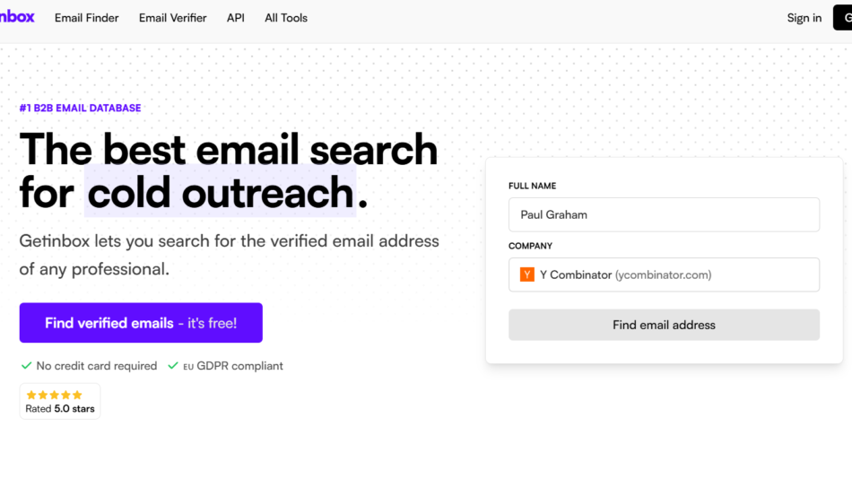Open the Email Finder menu item

(x=86, y=18)
